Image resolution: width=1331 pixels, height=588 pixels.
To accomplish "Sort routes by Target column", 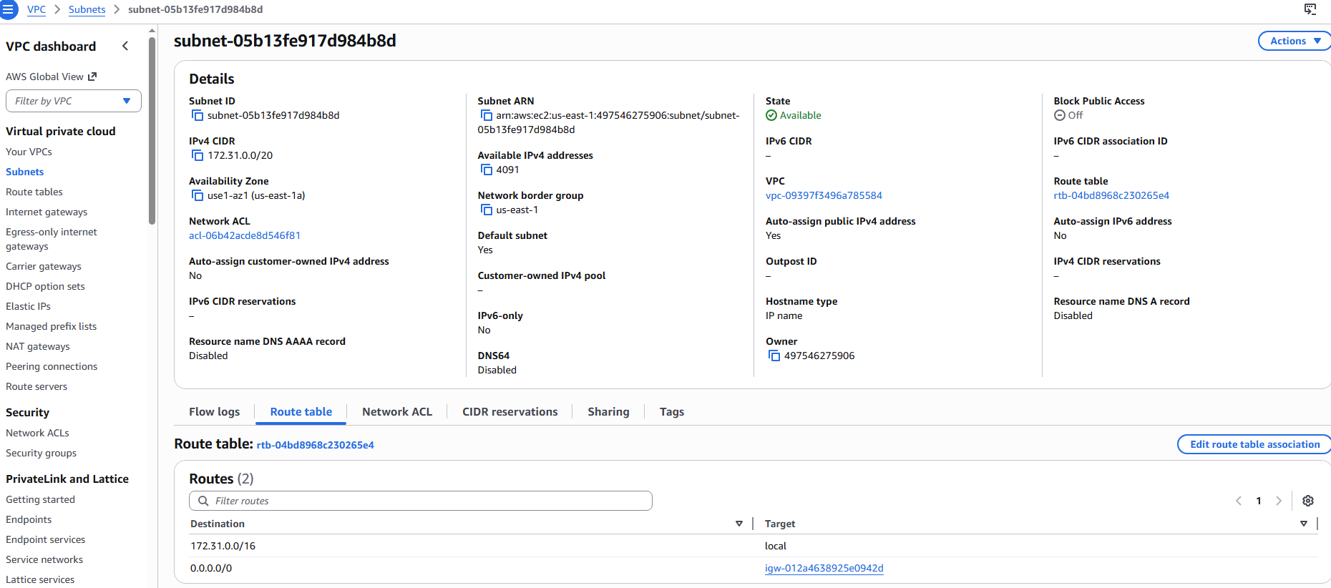I will [1303, 524].
